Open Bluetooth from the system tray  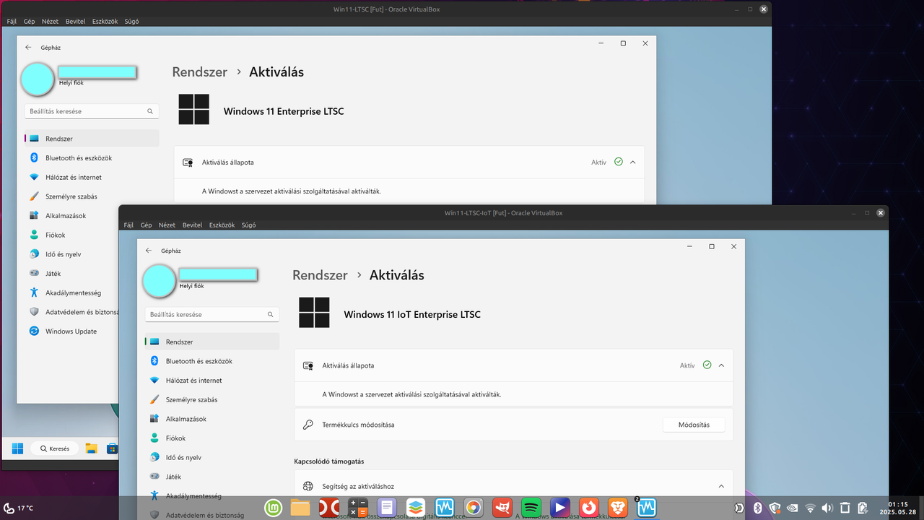(758, 508)
